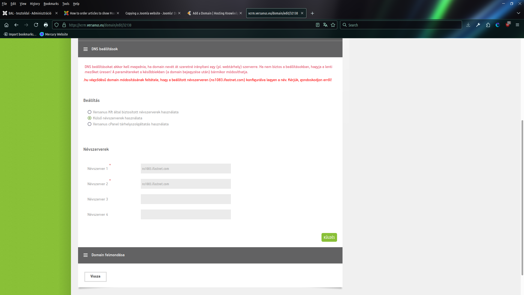Open the downloads panel icon
The height and width of the screenshot is (295, 524).
click(x=468, y=25)
